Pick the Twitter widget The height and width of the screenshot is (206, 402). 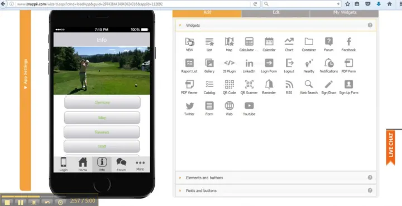[x=189, y=109]
